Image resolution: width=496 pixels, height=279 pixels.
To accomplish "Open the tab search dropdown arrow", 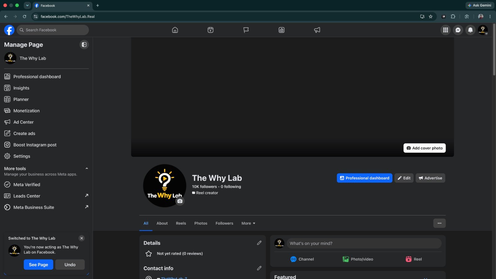I will point(27,5).
